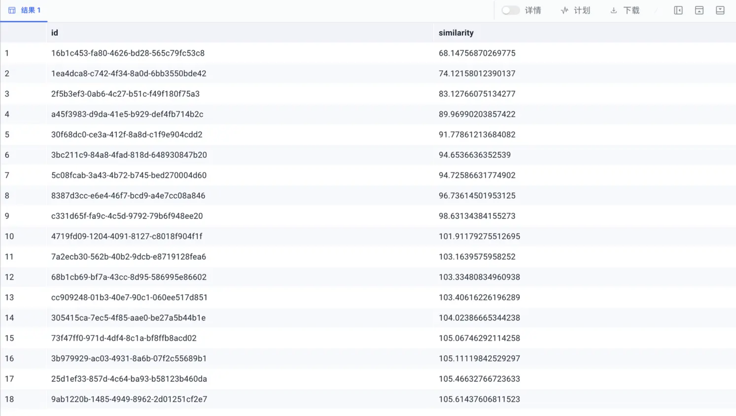Click id cell starting with cc909248

pos(129,297)
